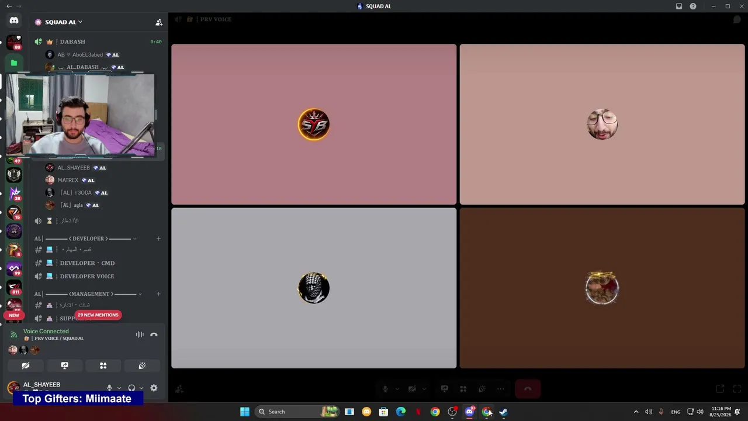Open microphone options arrow in call bar
The width and height of the screenshot is (748, 421).
[x=397, y=389]
